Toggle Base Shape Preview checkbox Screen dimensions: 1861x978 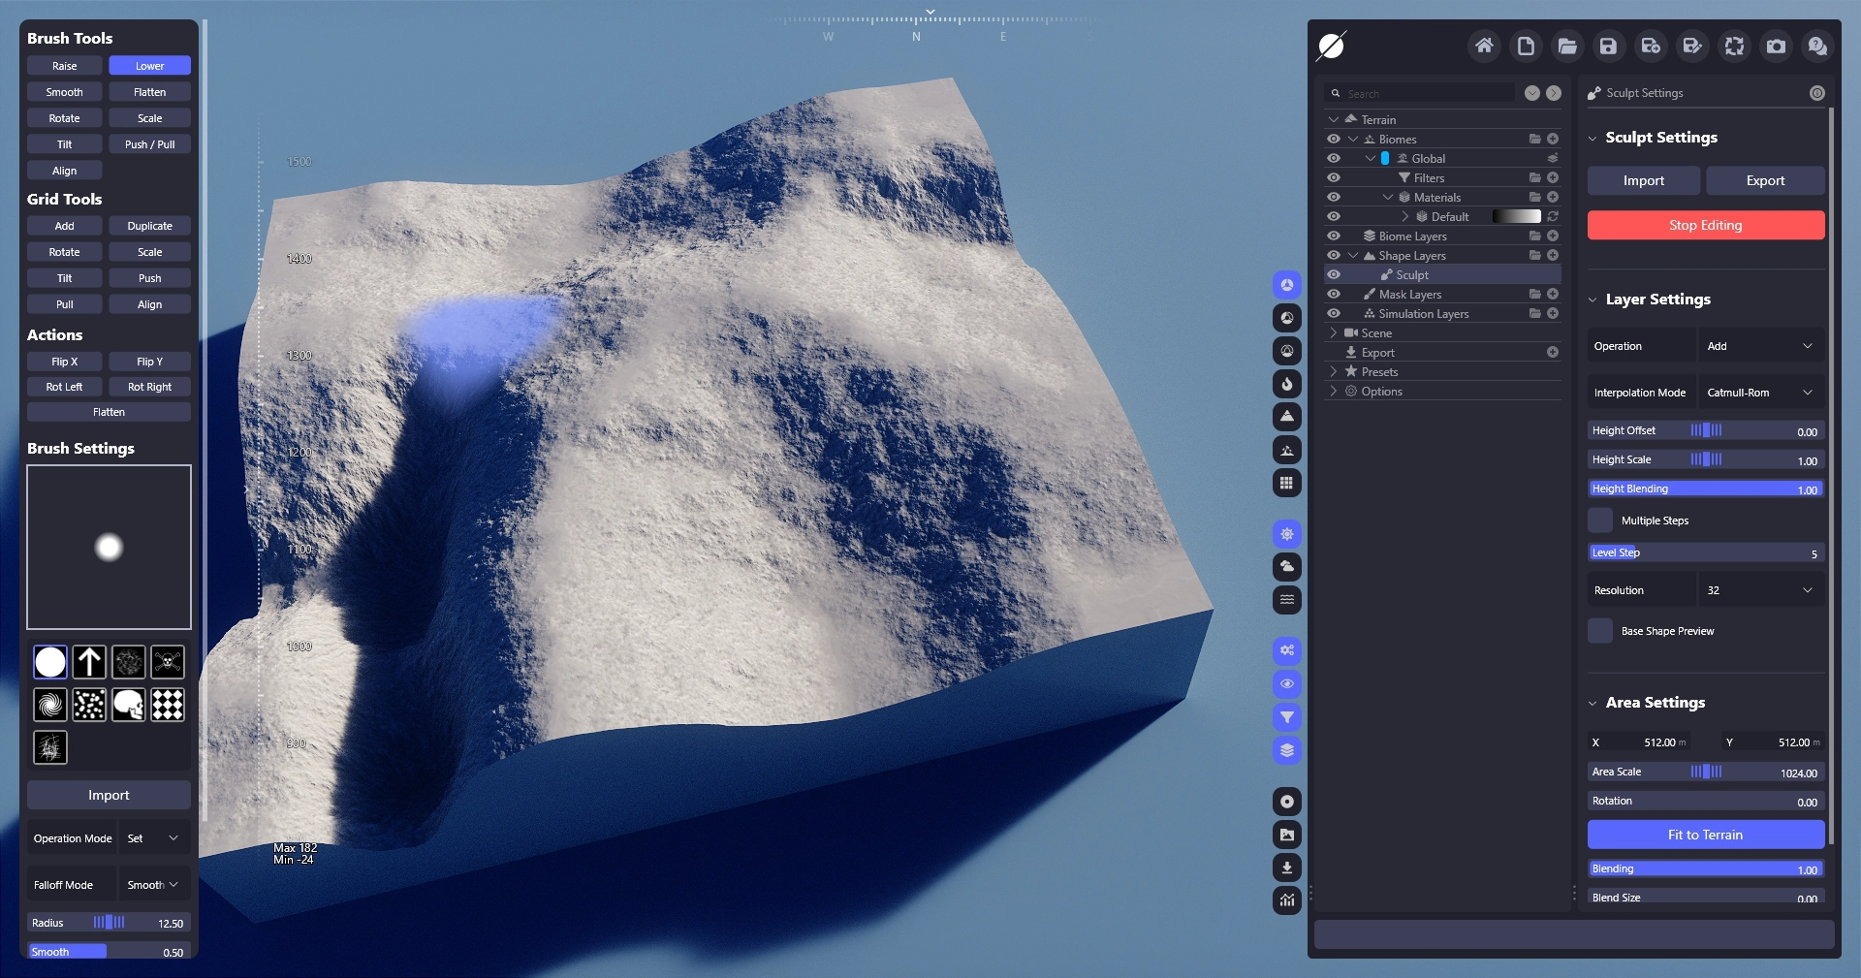pyautogui.click(x=1600, y=631)
